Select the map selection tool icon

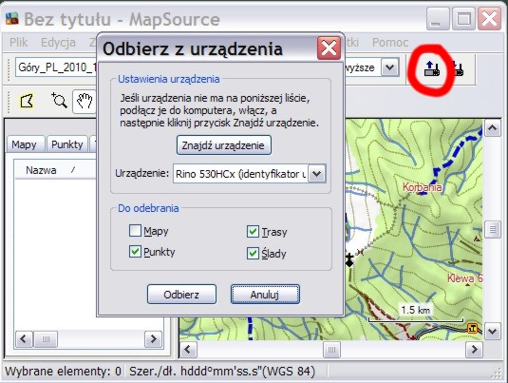[27, 101]
